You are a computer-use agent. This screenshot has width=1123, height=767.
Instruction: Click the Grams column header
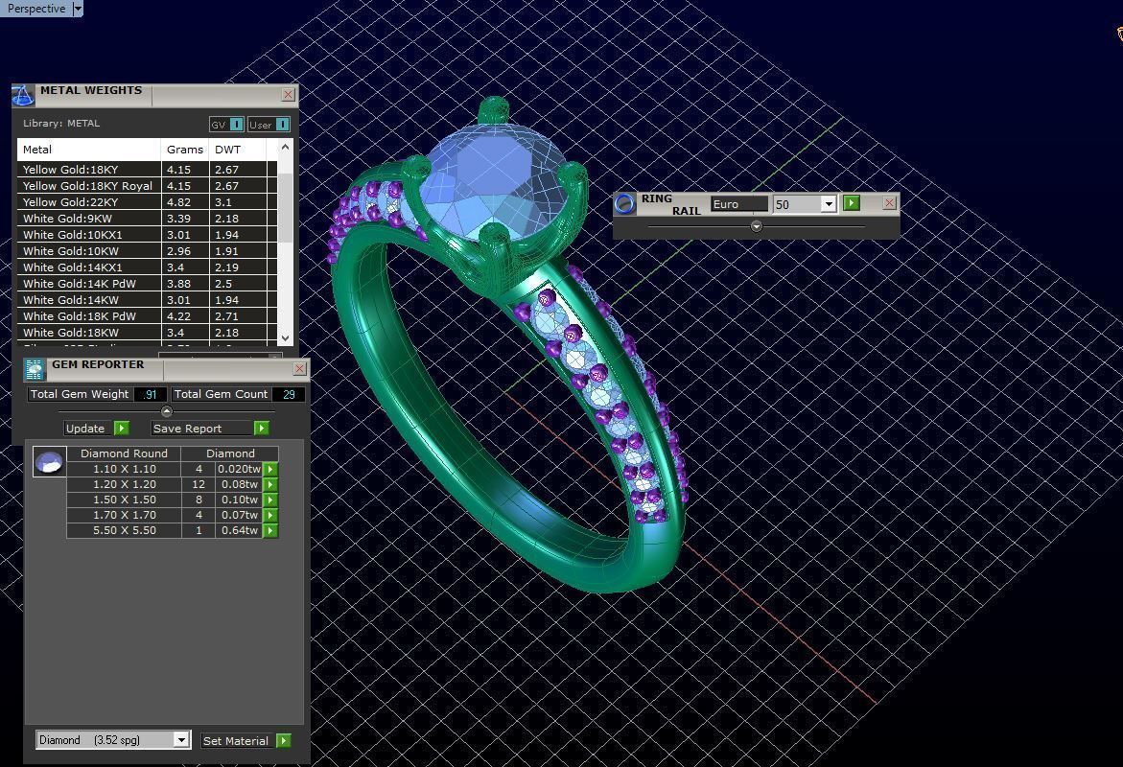coord(185,150)
